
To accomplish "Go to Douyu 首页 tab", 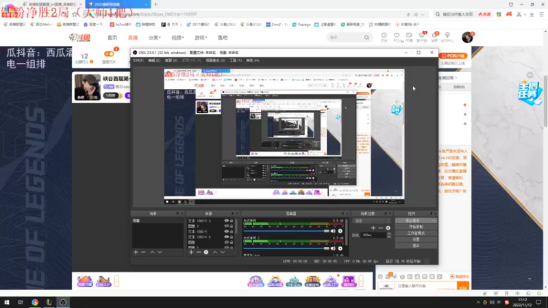I will pyautogui.click(x=112, y=38).
